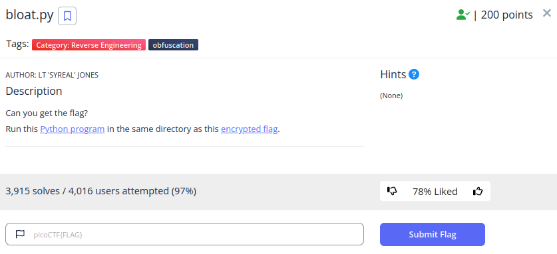The width and height of the screenshot is (557, 254).
Task: Click the flag icon in input box
Action: (x=20, y=234)
